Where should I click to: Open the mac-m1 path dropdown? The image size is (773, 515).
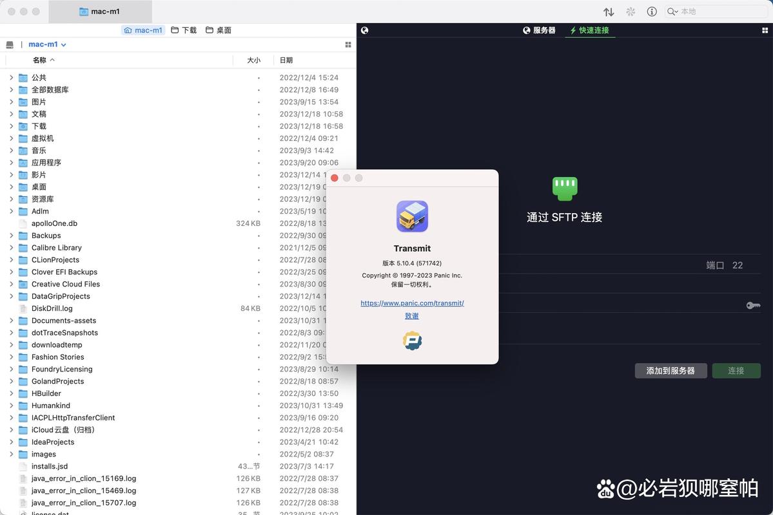click(x=47, y=44)
